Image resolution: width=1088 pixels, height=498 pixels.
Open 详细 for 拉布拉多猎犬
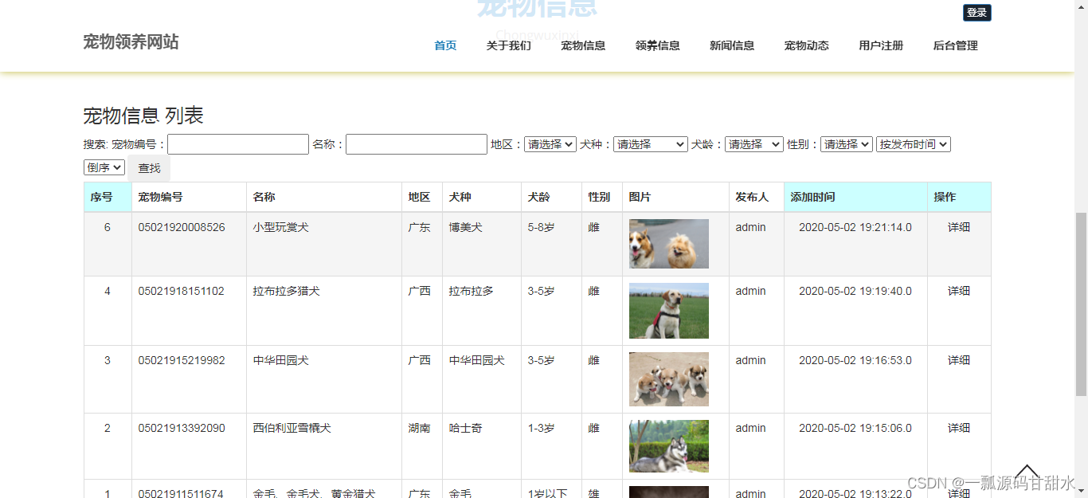[x=959, y=291]
